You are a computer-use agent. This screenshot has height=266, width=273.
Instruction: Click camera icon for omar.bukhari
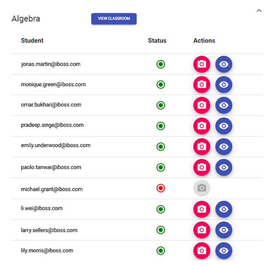point(202,105)
